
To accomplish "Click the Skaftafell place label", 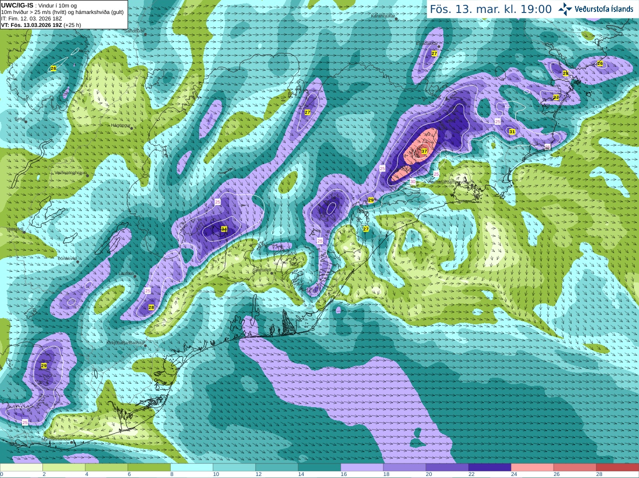I will pyautogui.click(x=262, y=270).
